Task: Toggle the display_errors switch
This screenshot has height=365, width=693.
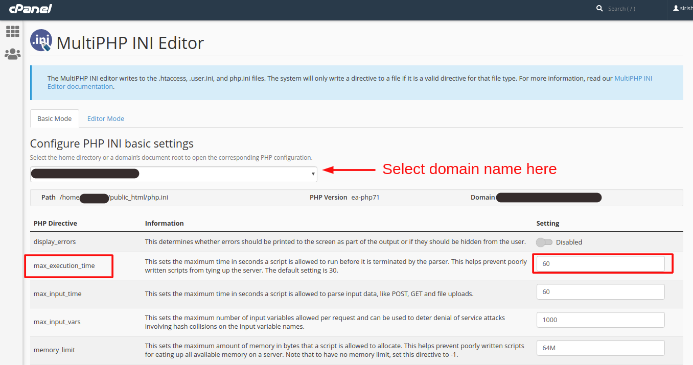Action: (544, 242)
